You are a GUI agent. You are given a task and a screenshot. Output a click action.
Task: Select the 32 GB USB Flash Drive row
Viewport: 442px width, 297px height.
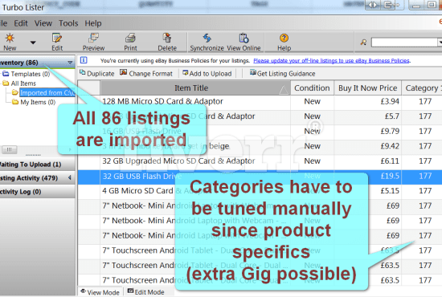(x=260, y=177)
